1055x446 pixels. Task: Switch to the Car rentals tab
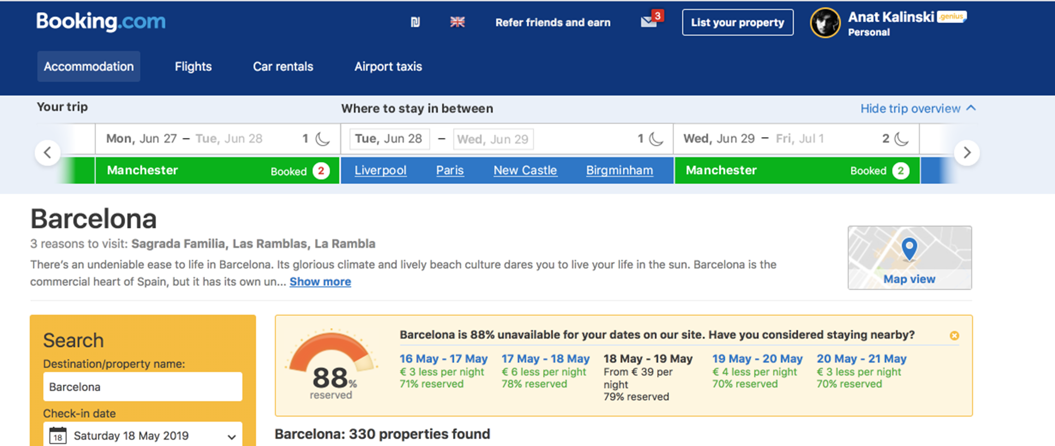pos(283,66)
